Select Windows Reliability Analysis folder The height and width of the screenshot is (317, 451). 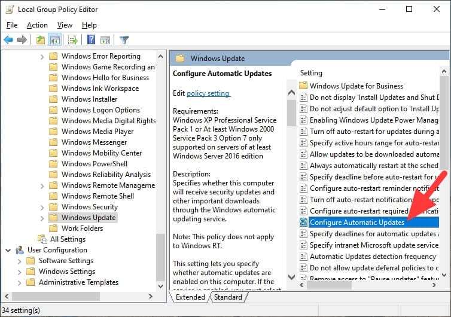click(x=106, y=174)
